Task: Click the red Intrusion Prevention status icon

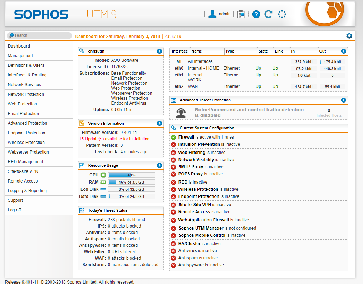Action: [x=173, y=145]
